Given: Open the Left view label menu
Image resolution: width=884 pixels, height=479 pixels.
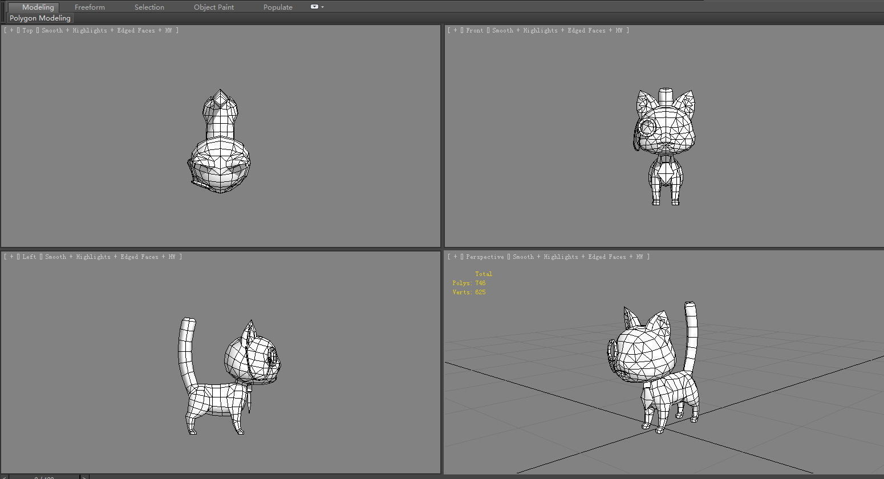Looking at the screenshot, I should pos(29,257).
